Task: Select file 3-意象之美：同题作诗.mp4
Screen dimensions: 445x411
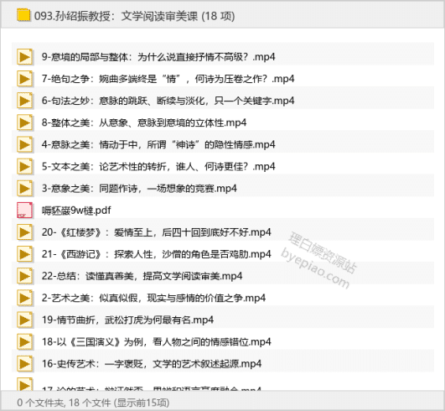Action: click(139, 189)
